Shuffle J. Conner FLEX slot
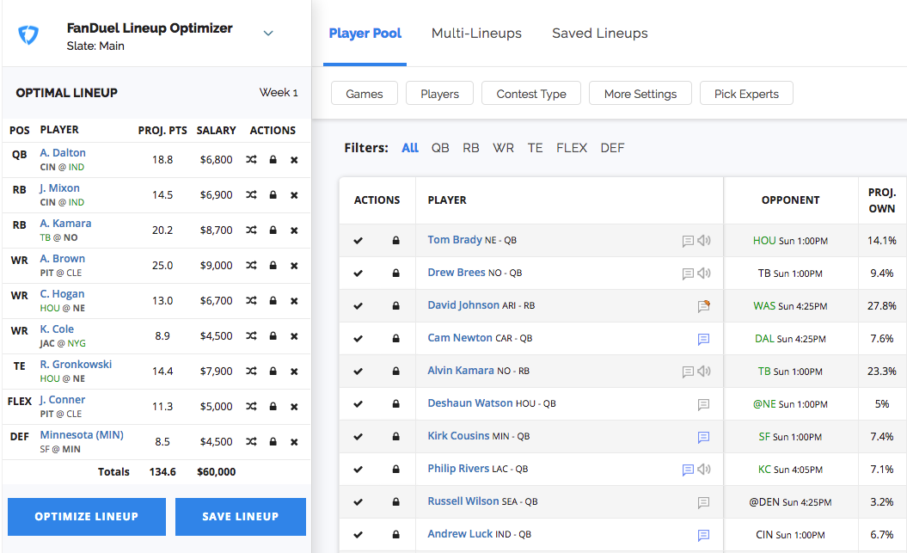Image resolution: width=907 pixels, height=553 pixels. click(x=251, y=407)
